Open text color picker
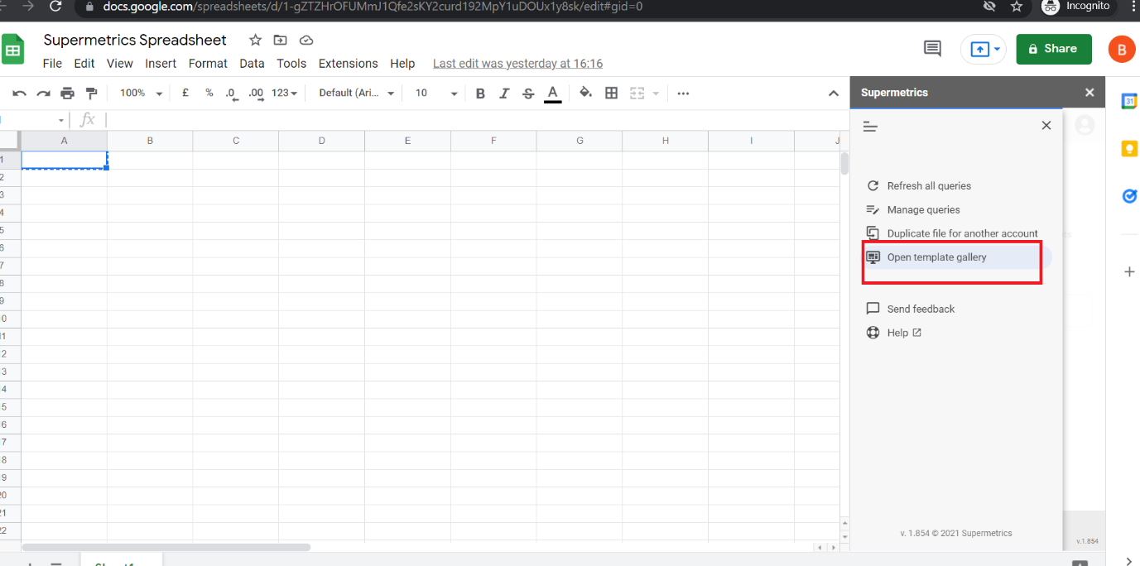The width and height of the screenshot is (1140, 566). (x=552, y=94)
